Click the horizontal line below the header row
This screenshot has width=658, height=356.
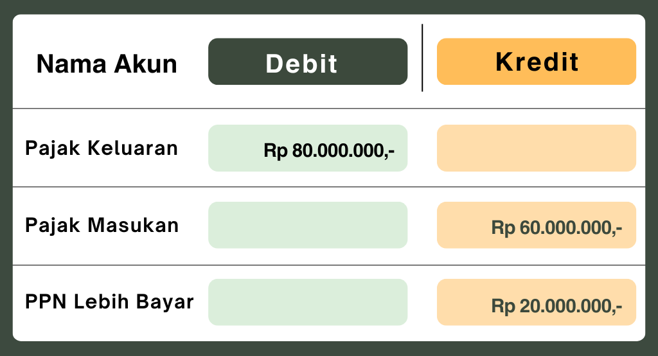point(329,109)
